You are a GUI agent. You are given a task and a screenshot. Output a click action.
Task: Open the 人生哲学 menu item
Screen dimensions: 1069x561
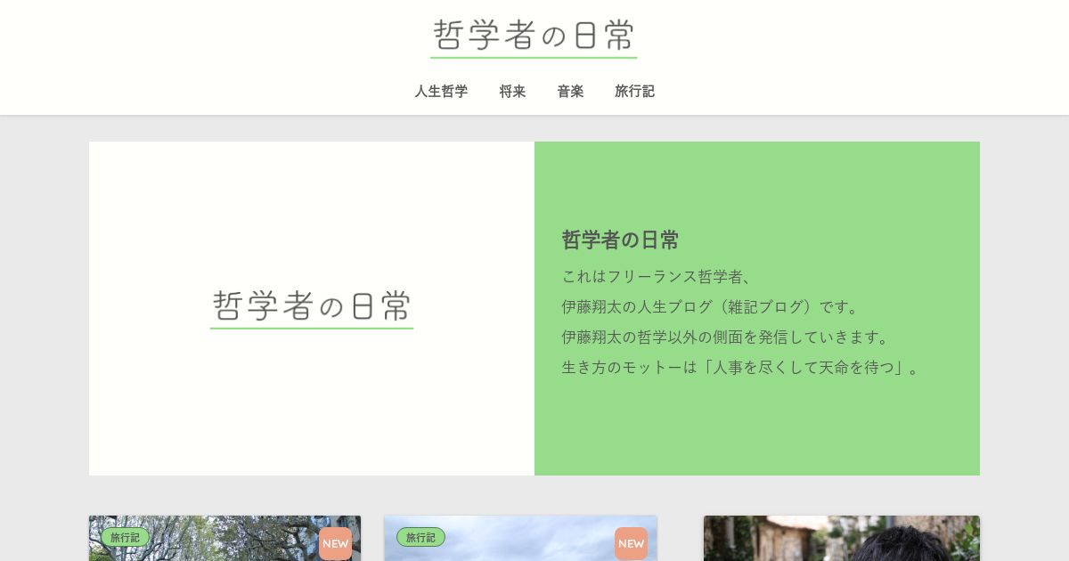click(x=441, y=91)
